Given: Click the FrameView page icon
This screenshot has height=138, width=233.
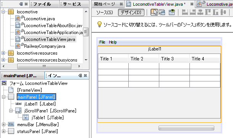Looking at the screenshot, I should point(11,90).
